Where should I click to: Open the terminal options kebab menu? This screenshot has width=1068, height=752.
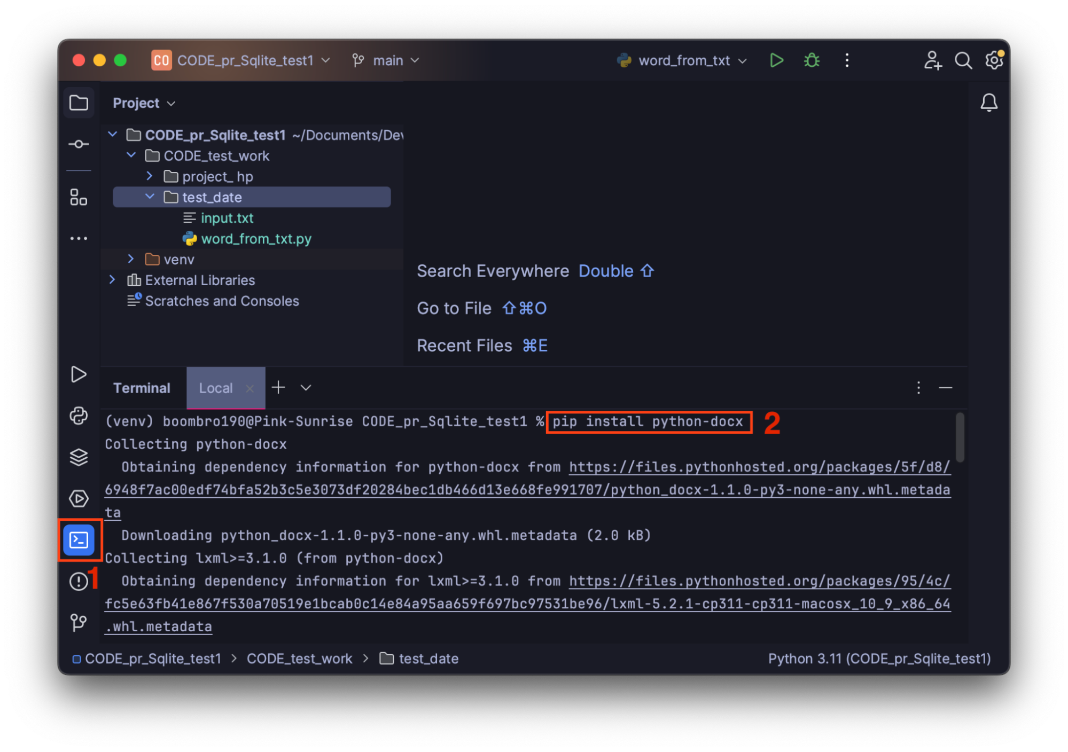(918, 388)
